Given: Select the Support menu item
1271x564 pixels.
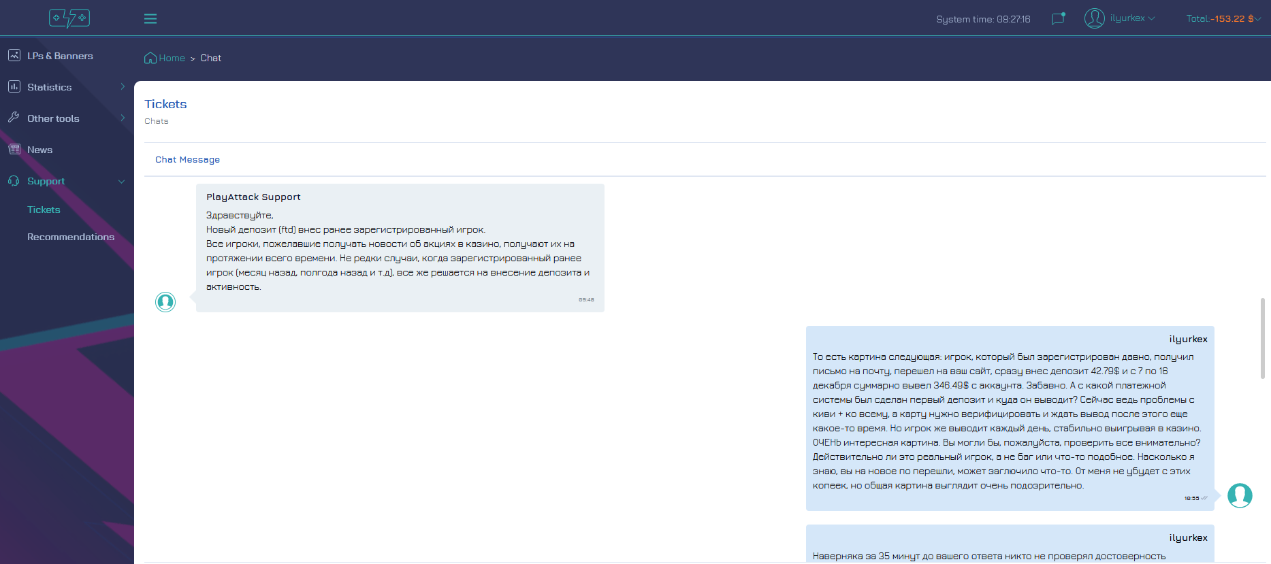Looking at the screenshot, I should [46, 181].
